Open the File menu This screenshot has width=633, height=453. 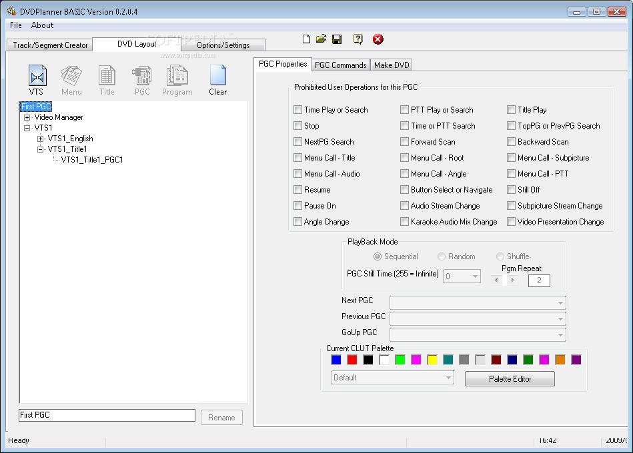tap(16, 25)
